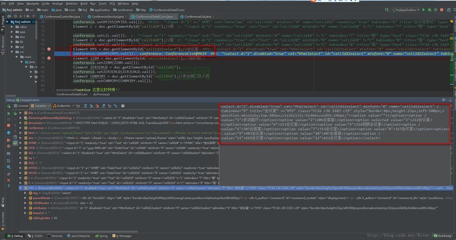Toggle breakpoint on line 76
This screenshot has height=240, width=456.
pyautogui.click(x=50, y=49)
